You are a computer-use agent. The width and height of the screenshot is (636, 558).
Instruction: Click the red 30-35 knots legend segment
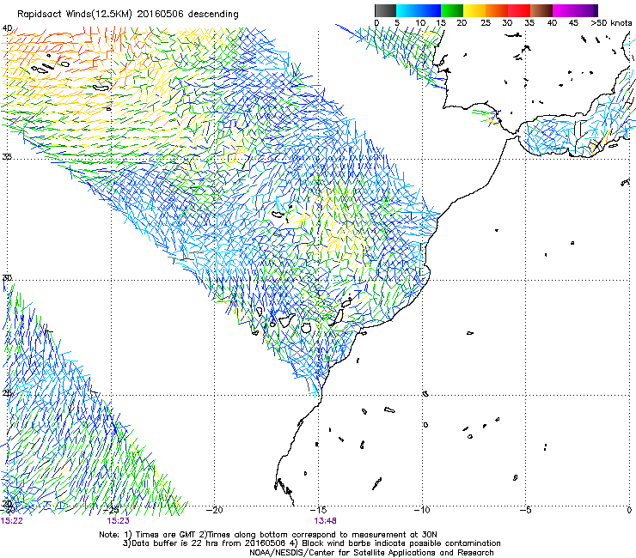point(519,10)
